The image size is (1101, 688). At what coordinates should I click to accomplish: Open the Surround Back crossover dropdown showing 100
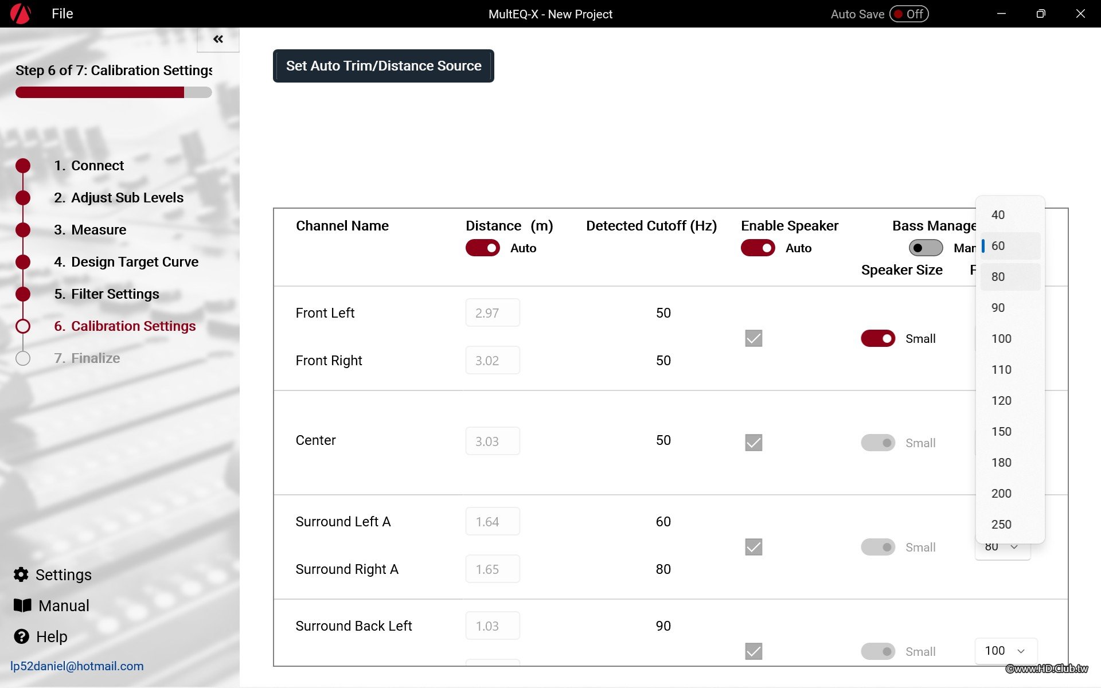[1006, 651]
